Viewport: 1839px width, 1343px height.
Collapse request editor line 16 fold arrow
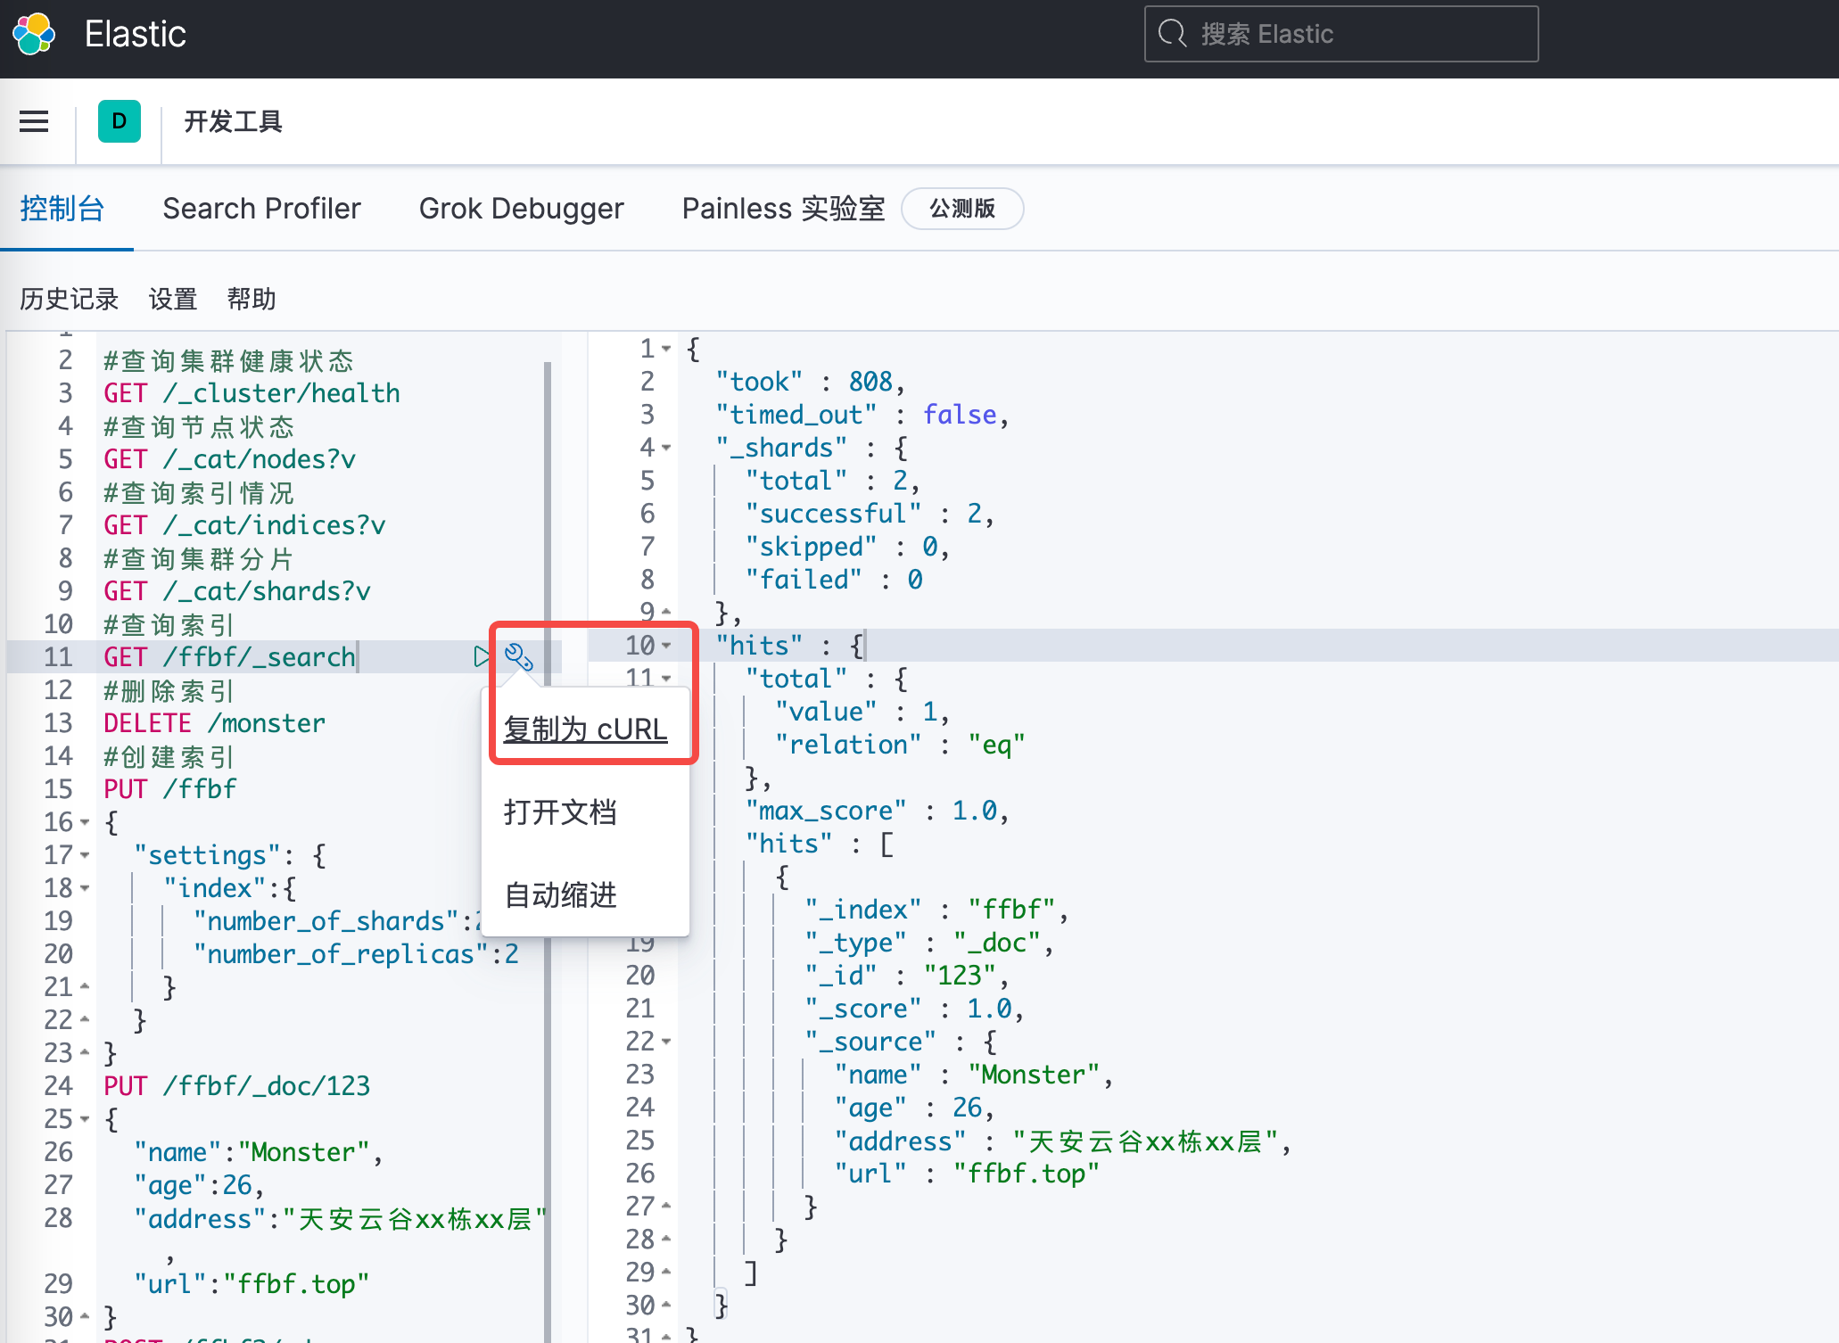coord(85,822)
